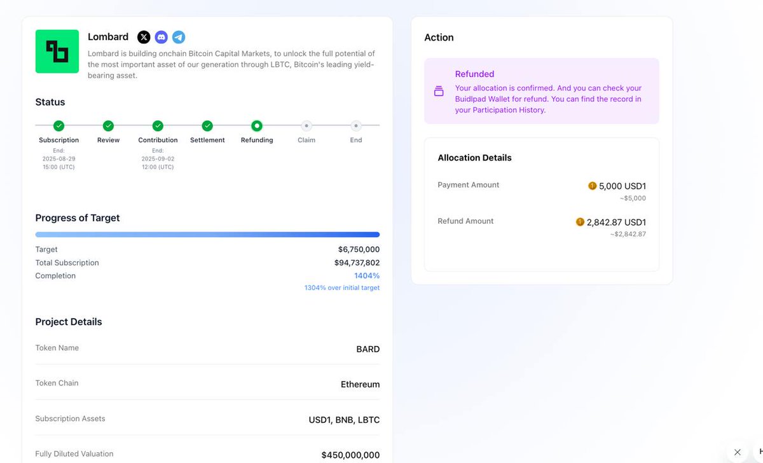Screen dimensions: 763x463
Task: Click the 'Fully Diluted Valuation' label
Action: point(74,454)
